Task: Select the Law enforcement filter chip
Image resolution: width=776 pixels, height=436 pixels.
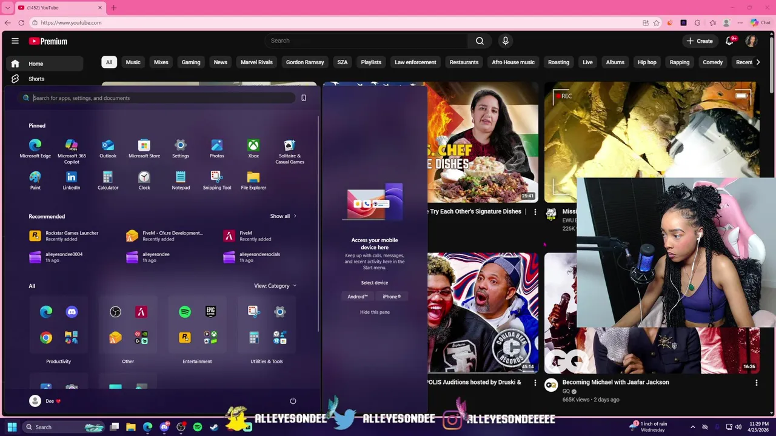Action: point(415,62)
